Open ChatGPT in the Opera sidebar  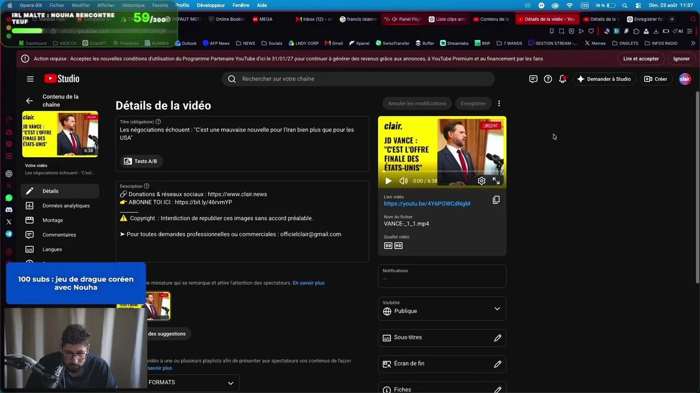point(9,174)
